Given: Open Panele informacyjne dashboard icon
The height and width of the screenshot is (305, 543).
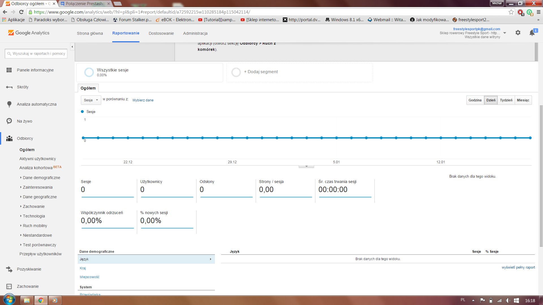Looking at the screenshot, I should coord(9,70).
